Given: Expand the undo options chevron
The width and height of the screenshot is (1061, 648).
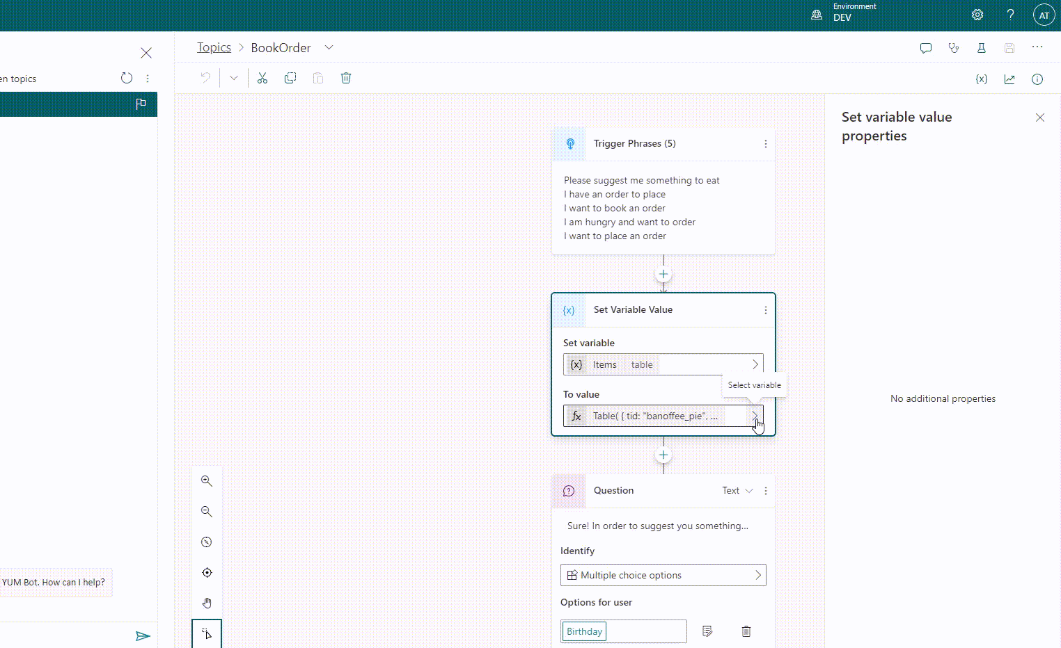Looking at the screenshot, I should [x=233, y=78].
